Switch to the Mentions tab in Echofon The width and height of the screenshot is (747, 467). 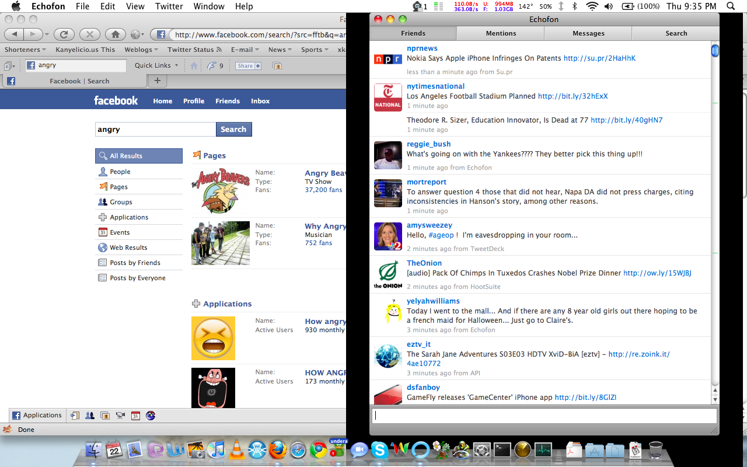coord(501,33)
